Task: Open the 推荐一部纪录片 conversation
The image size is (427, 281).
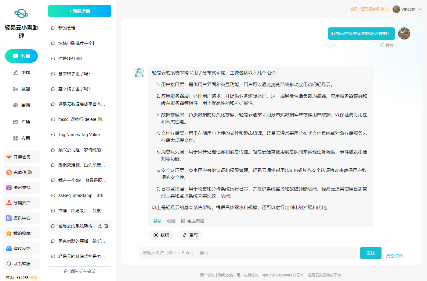Action: click(80, 211)
